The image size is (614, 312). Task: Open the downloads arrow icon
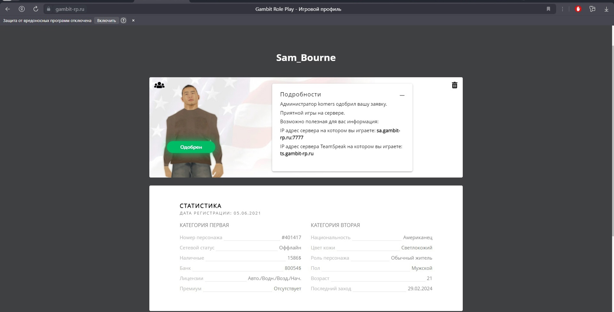click(x=606, y=9)
